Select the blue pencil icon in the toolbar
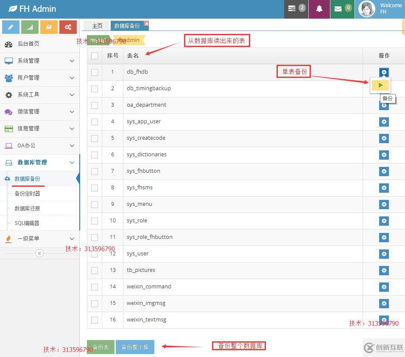The image size is (405, 357). tap(11, 27)
